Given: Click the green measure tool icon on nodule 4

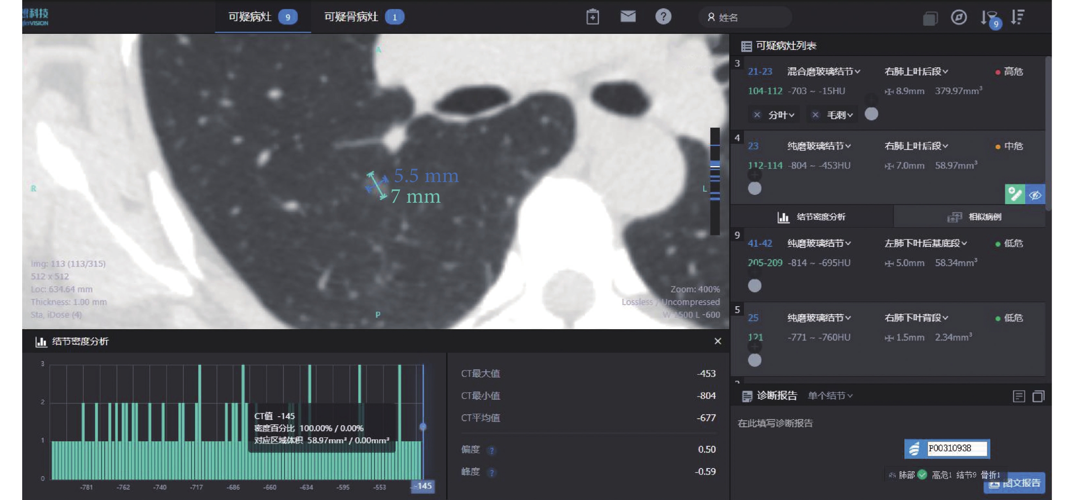Looking at the screenshot, I should (1015, 195).
